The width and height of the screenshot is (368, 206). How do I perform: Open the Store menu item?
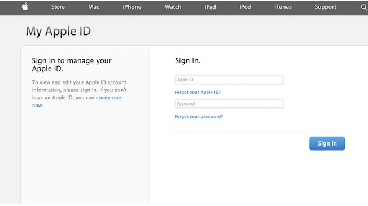click(x=58, y=7)
